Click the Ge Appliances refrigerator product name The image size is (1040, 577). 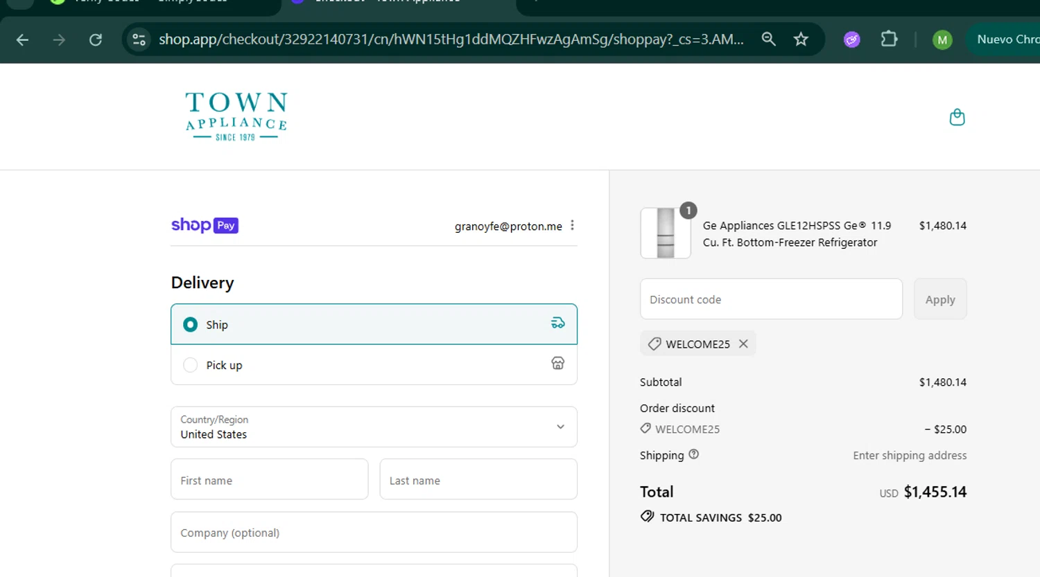797,234
